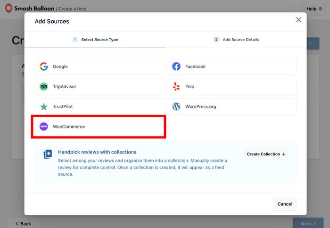This screenshot has height=228, width=330.
Task: Cancel the Add Sources dialog
Action: (285, 204)
